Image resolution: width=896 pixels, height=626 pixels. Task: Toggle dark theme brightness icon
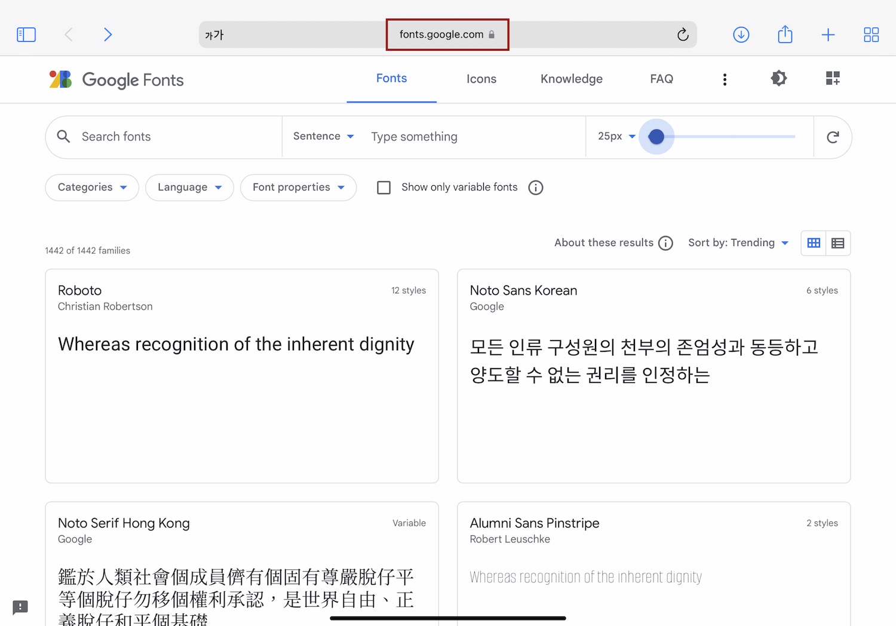tap(778, 78)
